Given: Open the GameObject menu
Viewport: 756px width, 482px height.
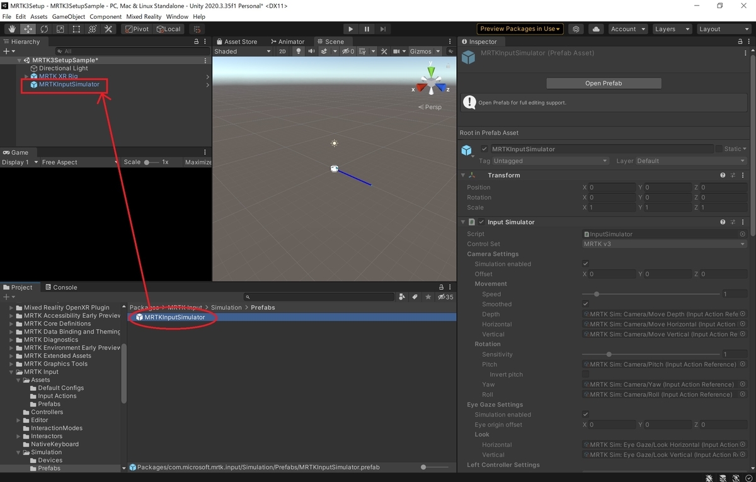Looking at the screenshot, I should (x=69, y=16).
